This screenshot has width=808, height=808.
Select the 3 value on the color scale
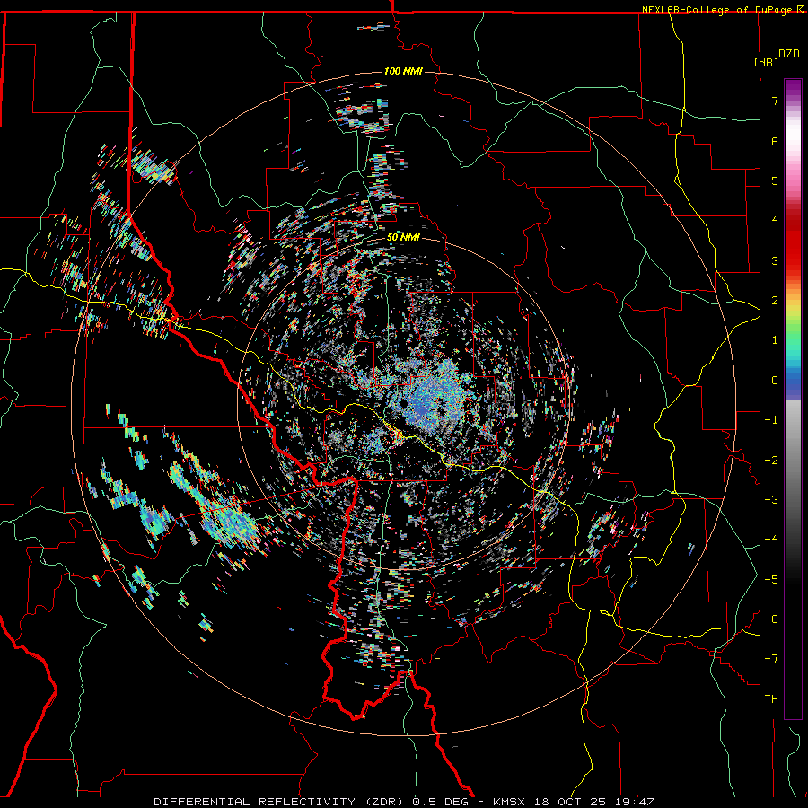point(775,260)
